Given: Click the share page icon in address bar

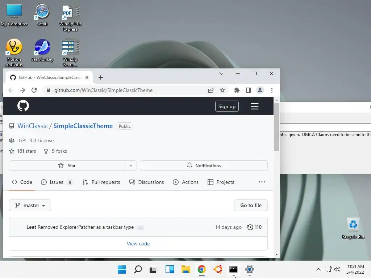Looking at the screenshot, I should 211,90.
